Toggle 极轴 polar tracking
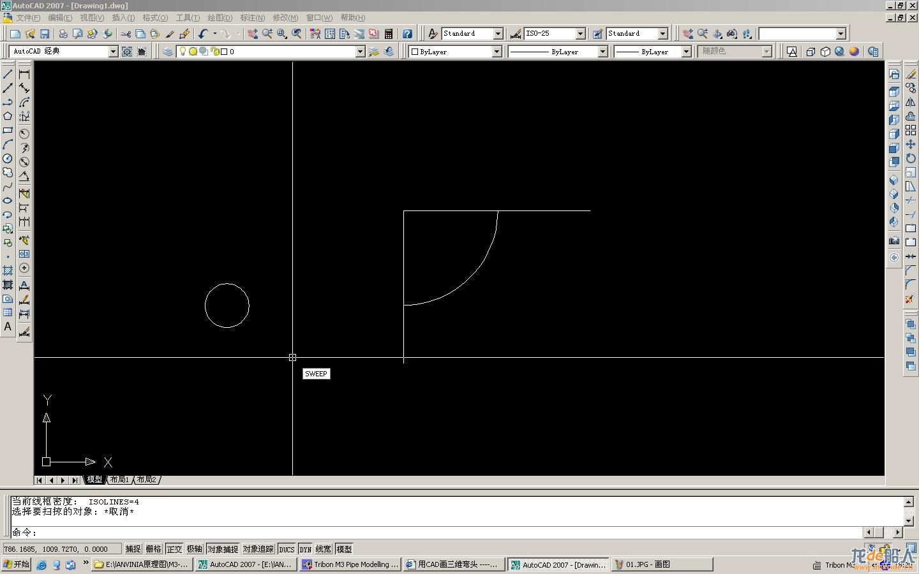 (x=195, y=549)
